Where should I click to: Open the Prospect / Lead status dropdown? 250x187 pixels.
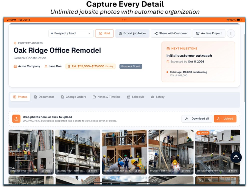(x=71, y=33)
